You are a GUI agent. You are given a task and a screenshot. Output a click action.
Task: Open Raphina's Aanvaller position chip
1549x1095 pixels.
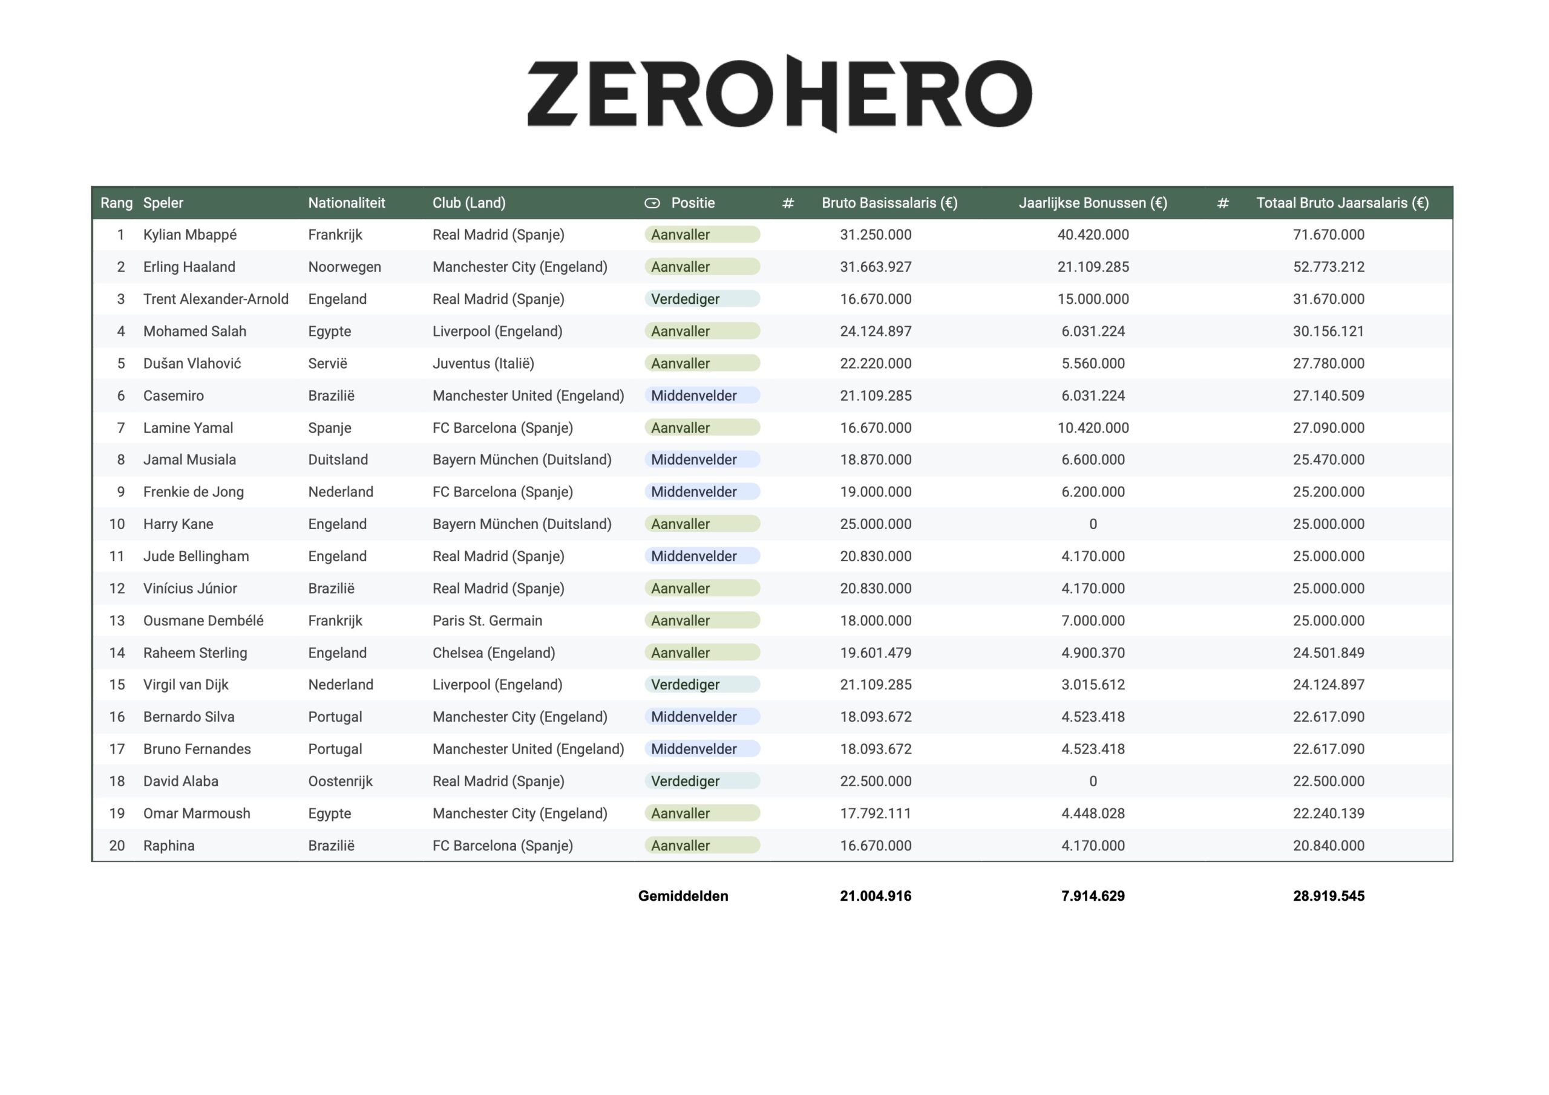click(702, 846)
